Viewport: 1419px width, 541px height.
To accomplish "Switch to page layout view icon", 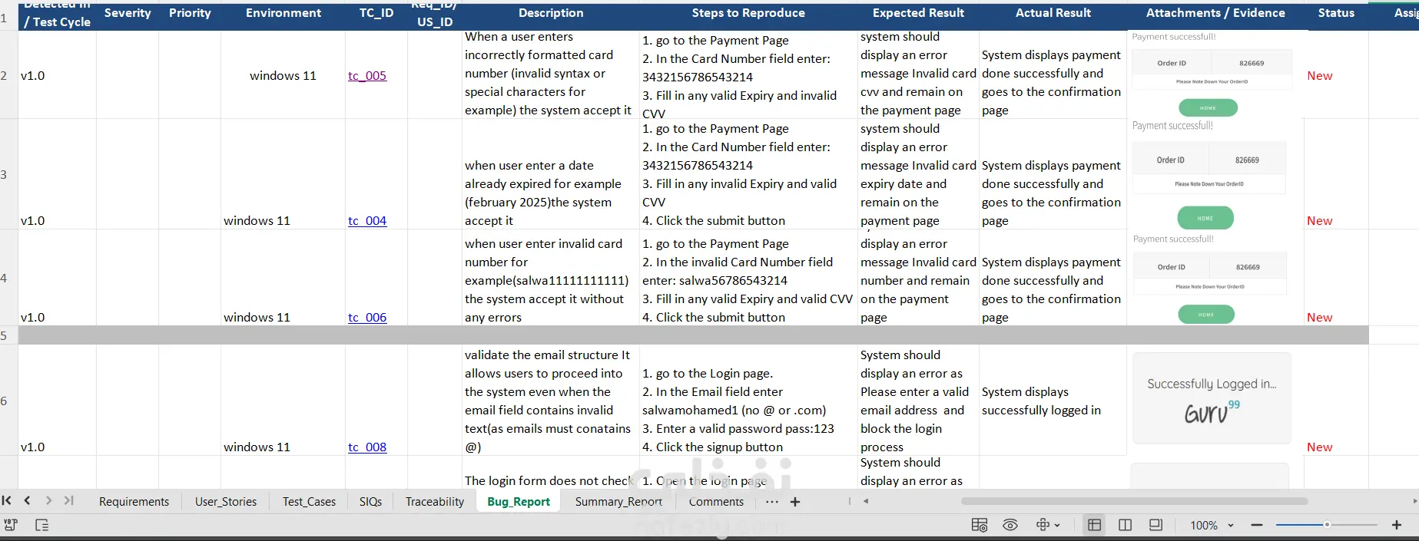I will pyautogui.click(x=1155, y=525).
